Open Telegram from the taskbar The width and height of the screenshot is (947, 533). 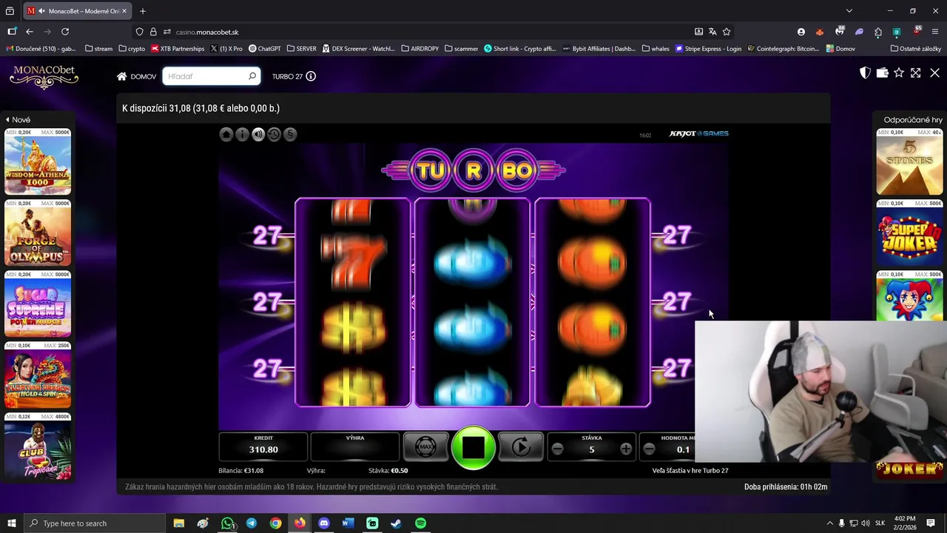point(252,523)
